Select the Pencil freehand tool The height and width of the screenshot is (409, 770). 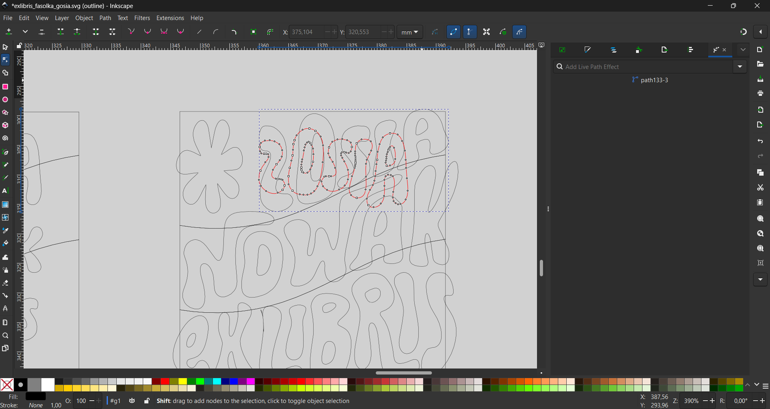tap(5, 165)
